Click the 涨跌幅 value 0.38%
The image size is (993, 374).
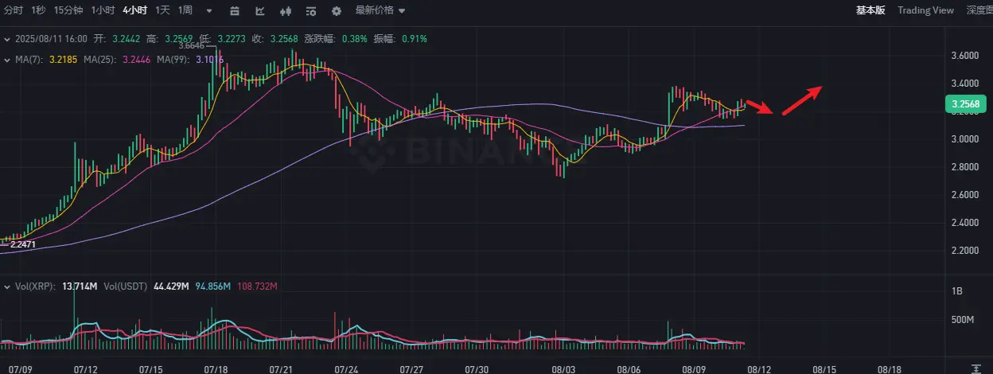(x=354, y=38)
